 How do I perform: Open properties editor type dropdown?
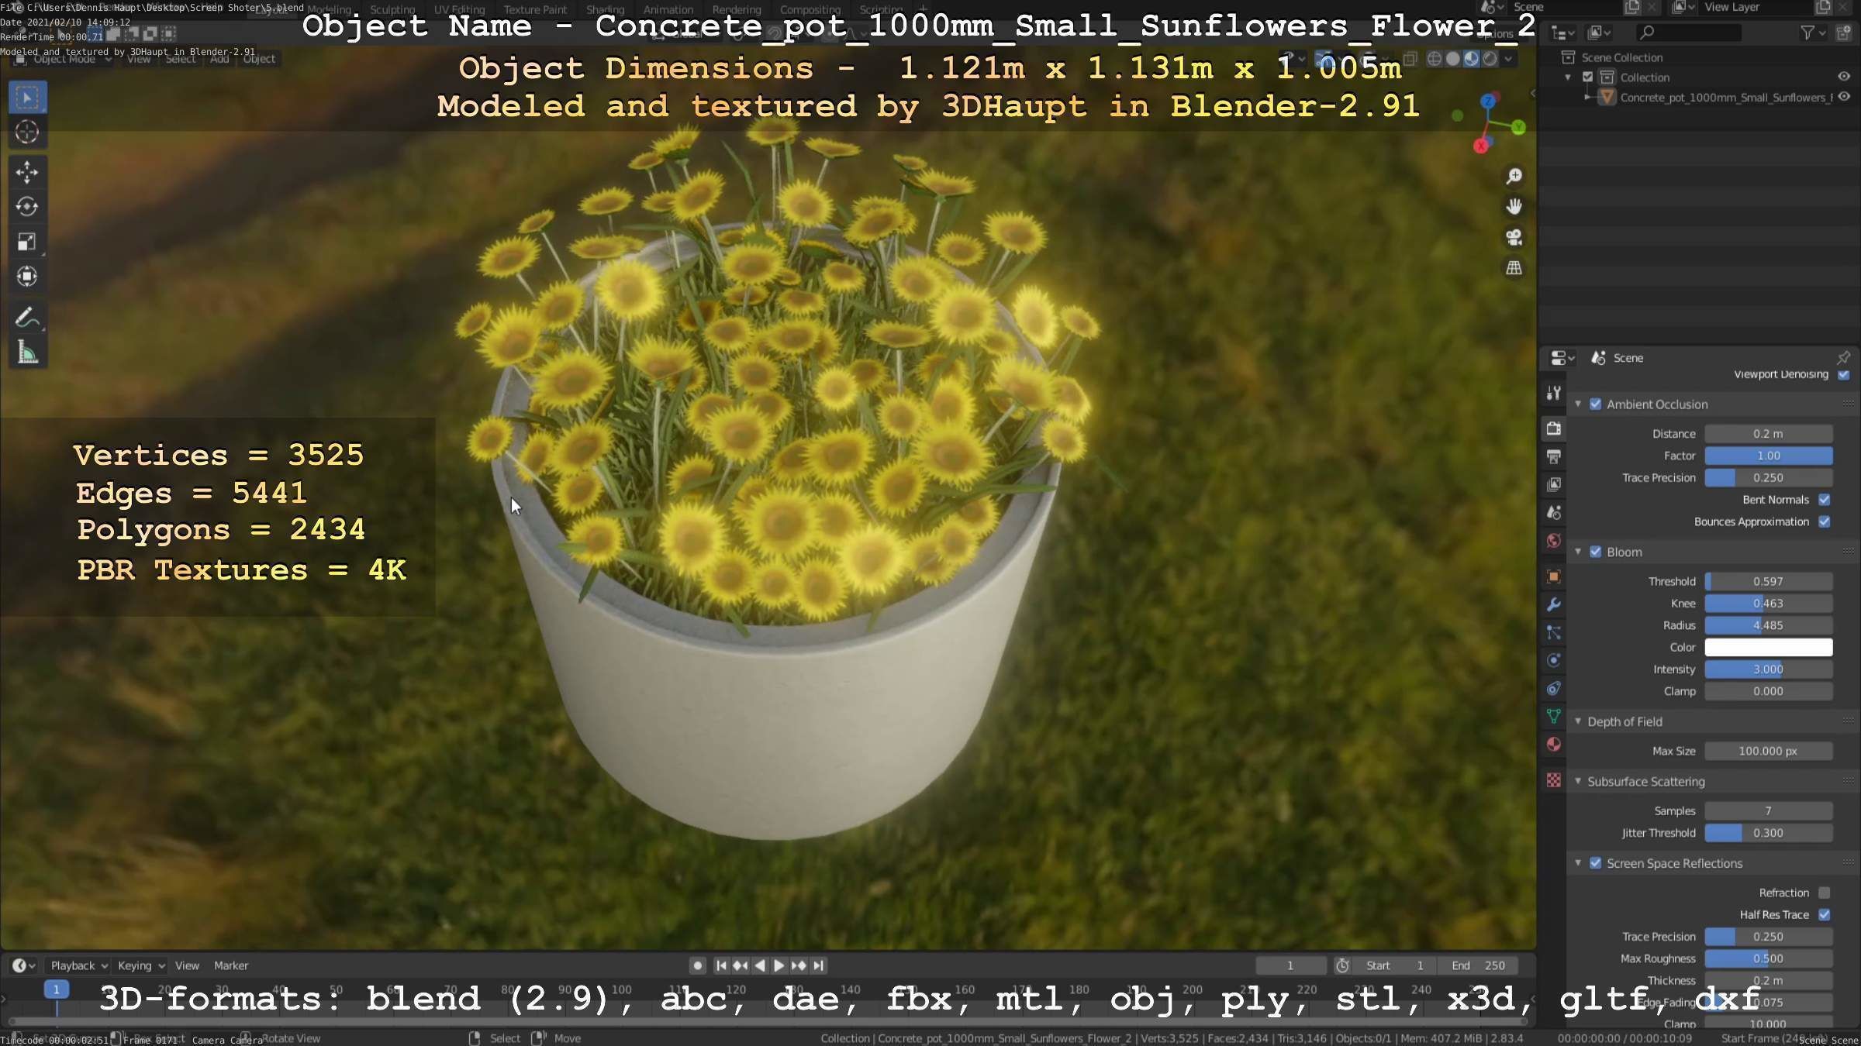tap(1562, 357)
